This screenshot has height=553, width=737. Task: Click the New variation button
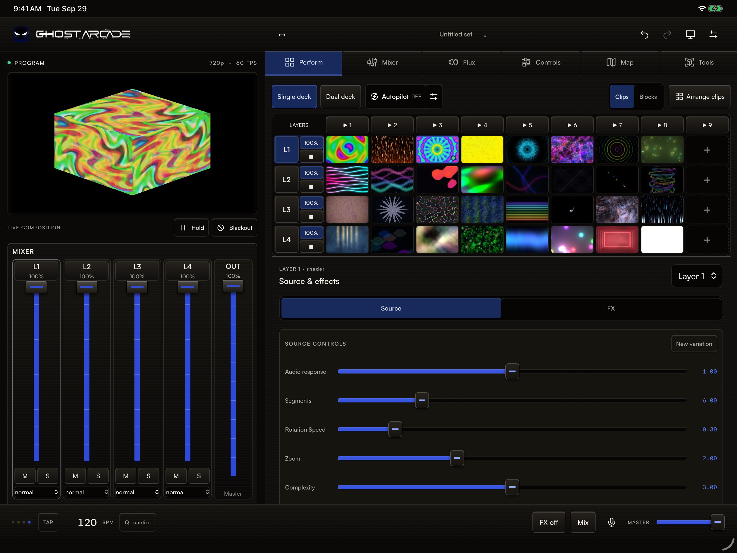pos(694,344)
